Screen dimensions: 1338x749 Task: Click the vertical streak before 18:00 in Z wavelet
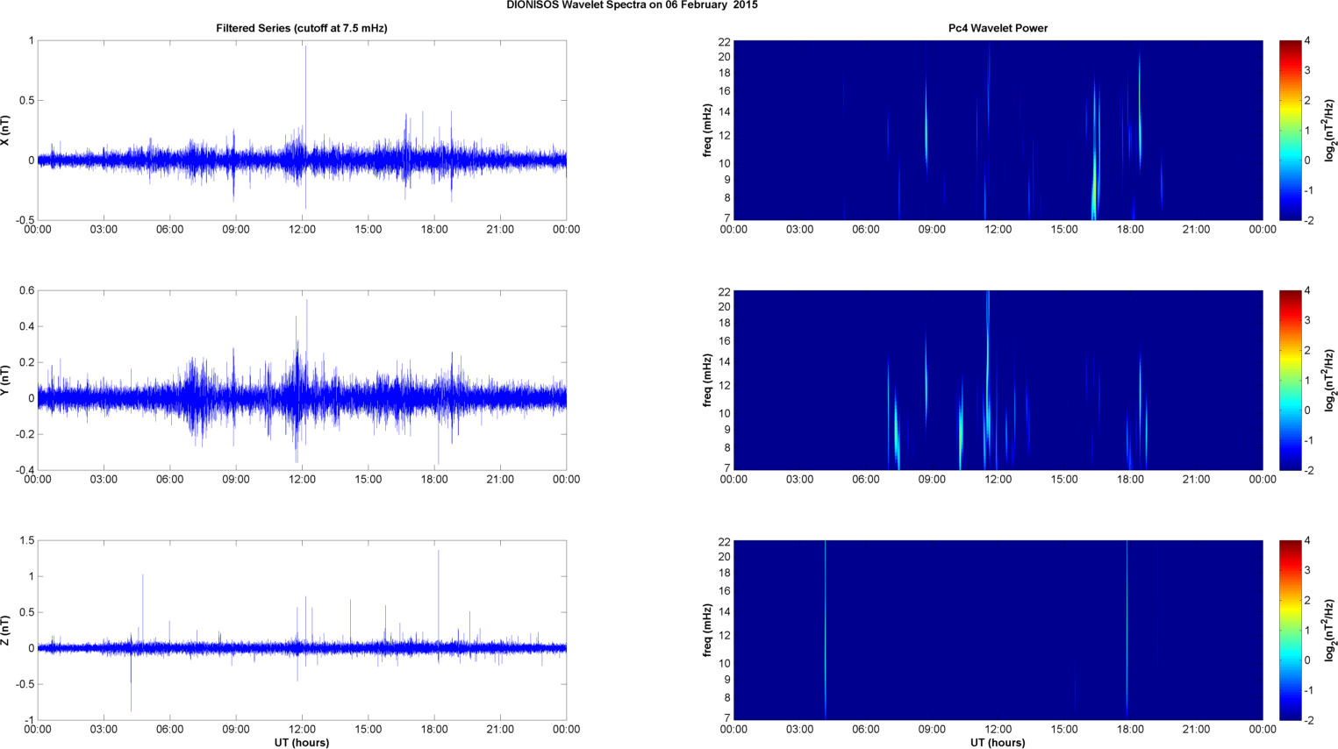coord(1127,630)
